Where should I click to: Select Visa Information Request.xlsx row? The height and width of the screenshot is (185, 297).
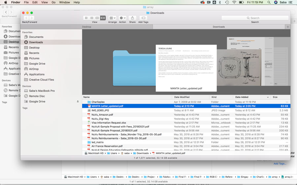tap(186, 123)
